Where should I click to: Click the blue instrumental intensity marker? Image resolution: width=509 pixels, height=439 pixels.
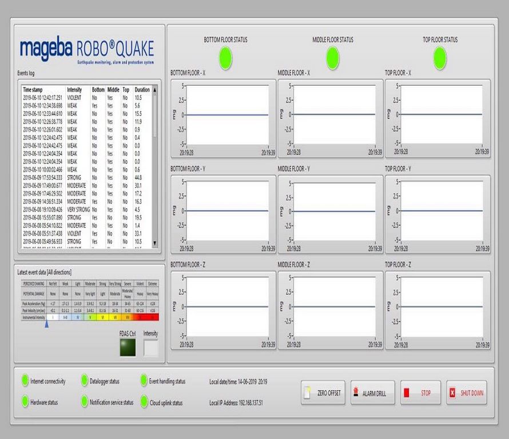point(46,324)
